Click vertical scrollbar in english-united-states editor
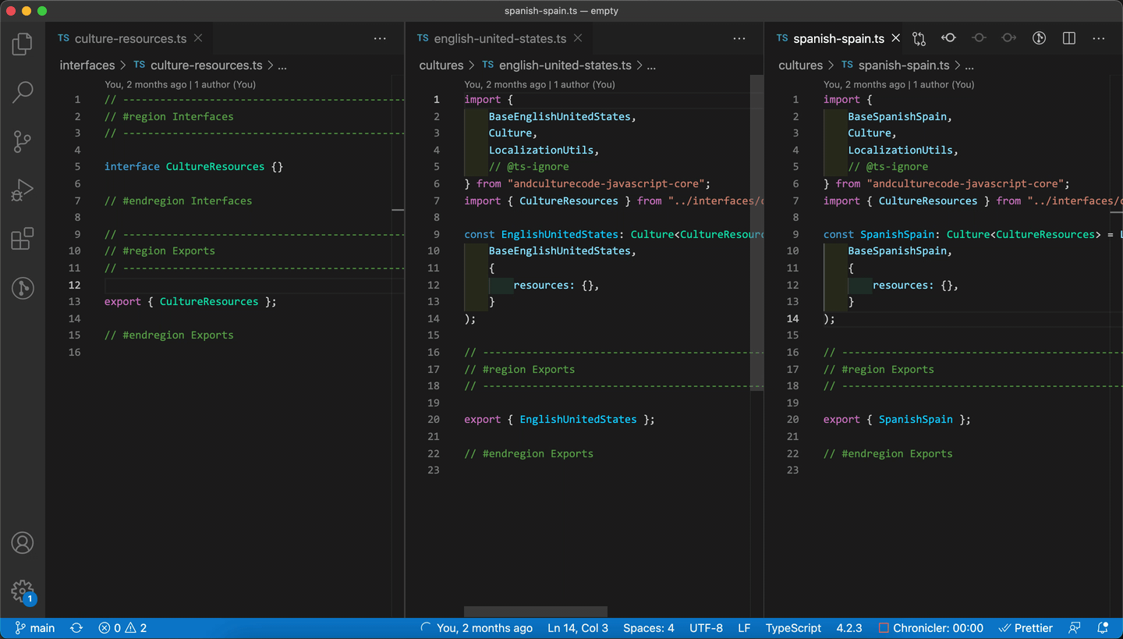The width and height of the screenshot is (1123, 639). coord(756,233)
